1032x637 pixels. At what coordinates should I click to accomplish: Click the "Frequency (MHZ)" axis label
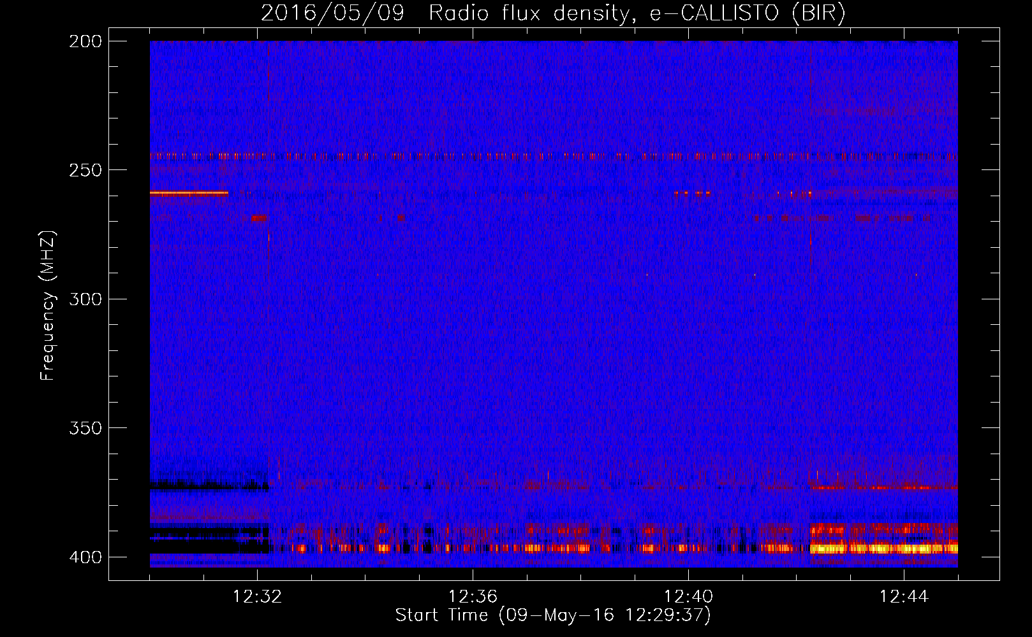[x=48, y=306]
